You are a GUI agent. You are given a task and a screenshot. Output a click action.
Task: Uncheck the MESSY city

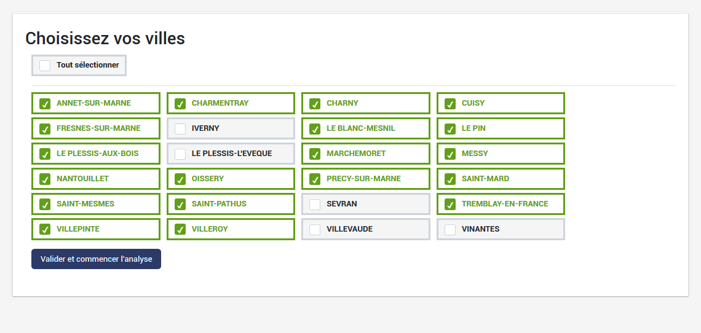[450, 154]
